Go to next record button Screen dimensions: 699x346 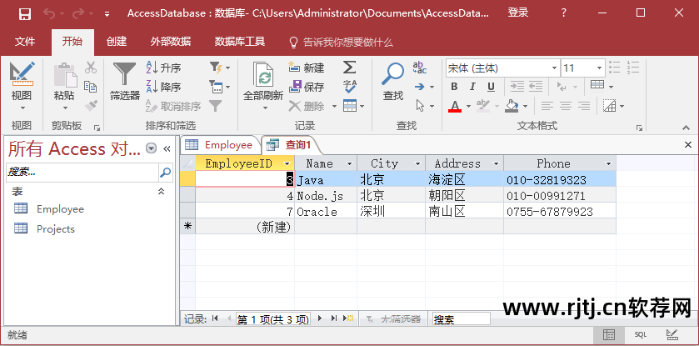320,318
